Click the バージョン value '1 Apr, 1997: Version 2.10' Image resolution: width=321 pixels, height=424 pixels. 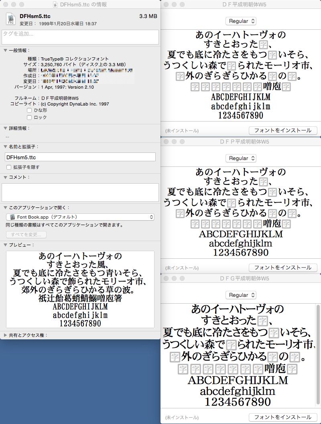(67, 87)
